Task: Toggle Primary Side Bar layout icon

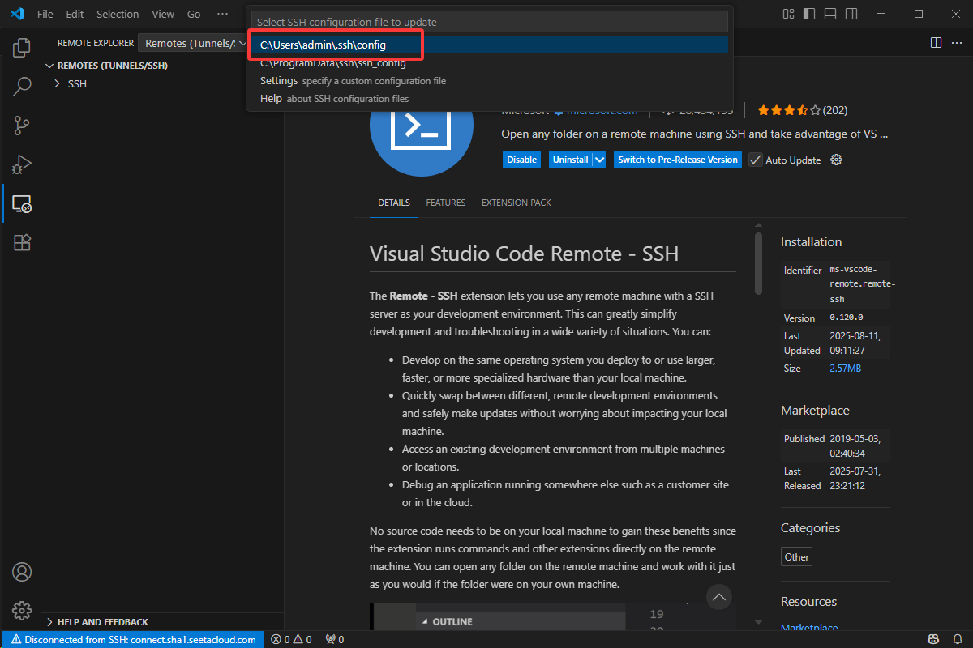Action: coord(809,14)
